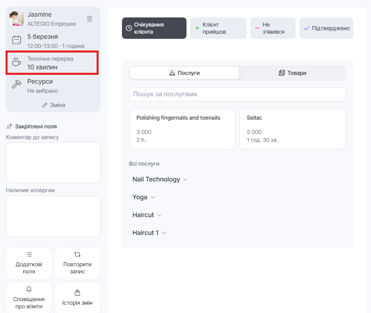Click the Пошук за послугами search field
The height and width of the screenshot is (313, 371).
click(x=237, y=94)
